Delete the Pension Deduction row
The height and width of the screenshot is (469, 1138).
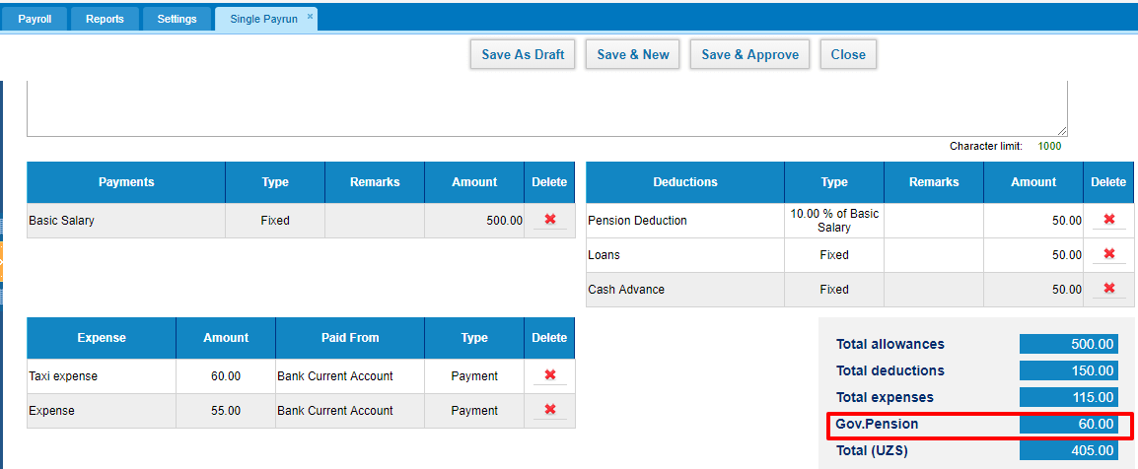(1108, 219)
